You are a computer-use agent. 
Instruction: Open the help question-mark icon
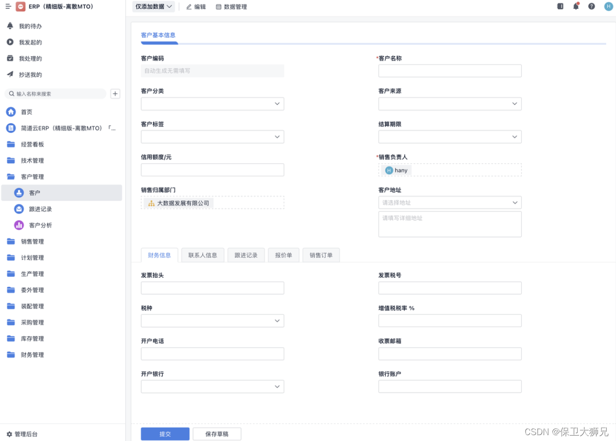(x=592, y=6)
